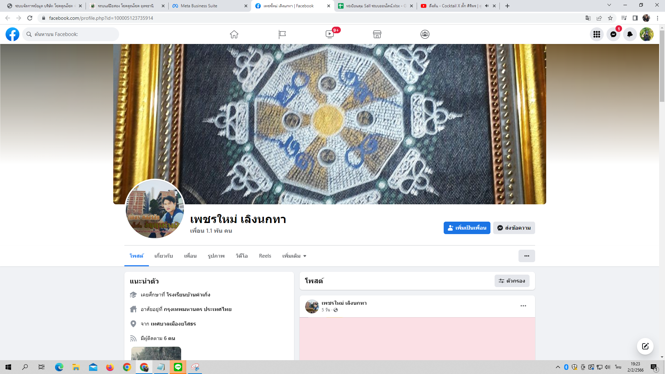Click the circular profile picture thumbnail

[155, 209]
